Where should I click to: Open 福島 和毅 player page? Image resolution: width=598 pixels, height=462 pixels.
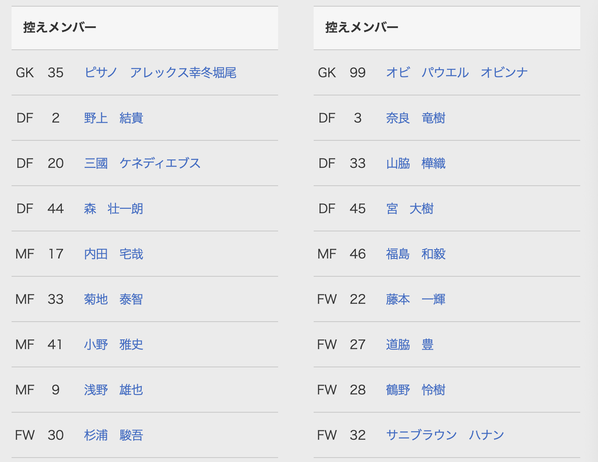click(x=416, y=254)
